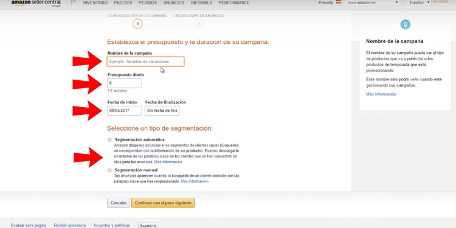
Task: Open the PERFORMANCE menu
Action: click(234, 3)
